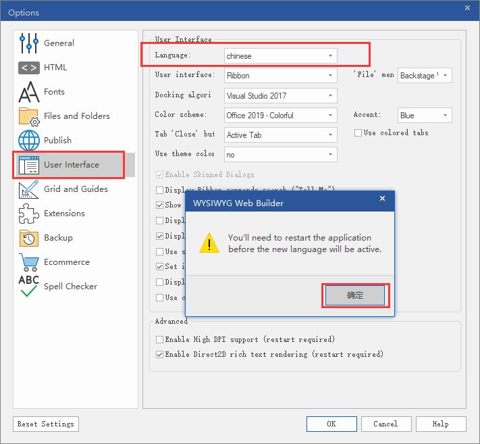Click the 确定 button in the message box
This screenshot has width=480, height=444.
point(355,295)
